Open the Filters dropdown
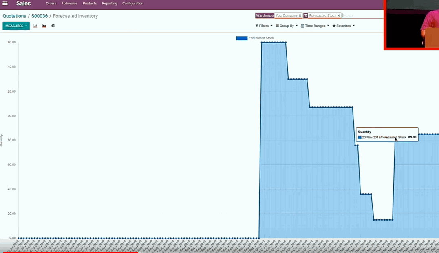This screenshot has height=253, width=439. pyautogui.click(x=264, y=26)
